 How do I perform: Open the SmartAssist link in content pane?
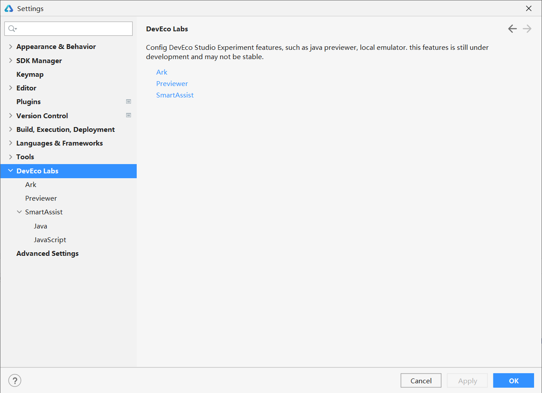point(175,95)
